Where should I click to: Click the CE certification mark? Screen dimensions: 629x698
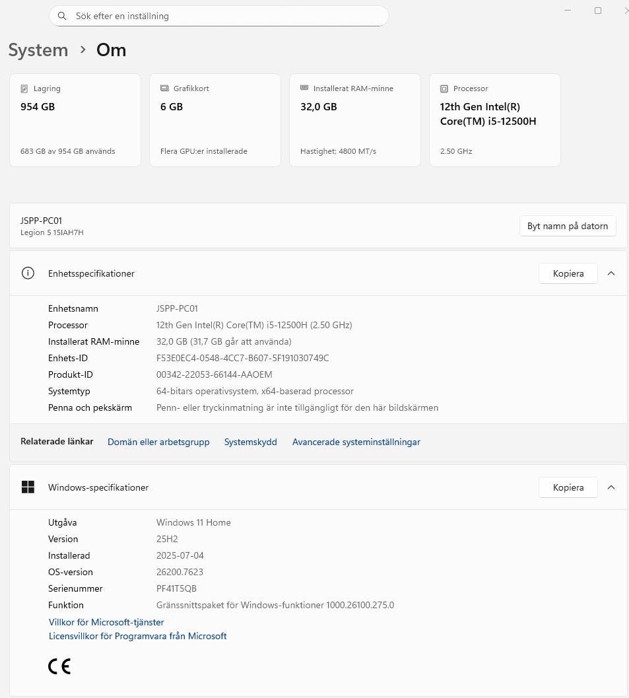coord(59,666)
